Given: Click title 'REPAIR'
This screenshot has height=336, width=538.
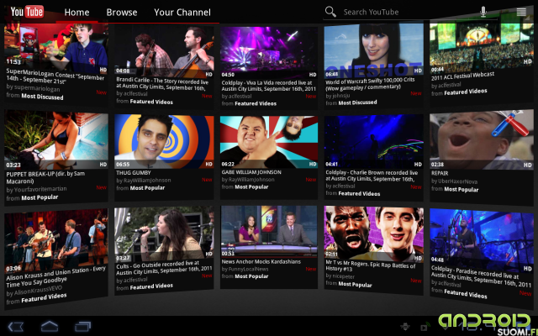Looking at the screenshot, I should tap(440, 173).
